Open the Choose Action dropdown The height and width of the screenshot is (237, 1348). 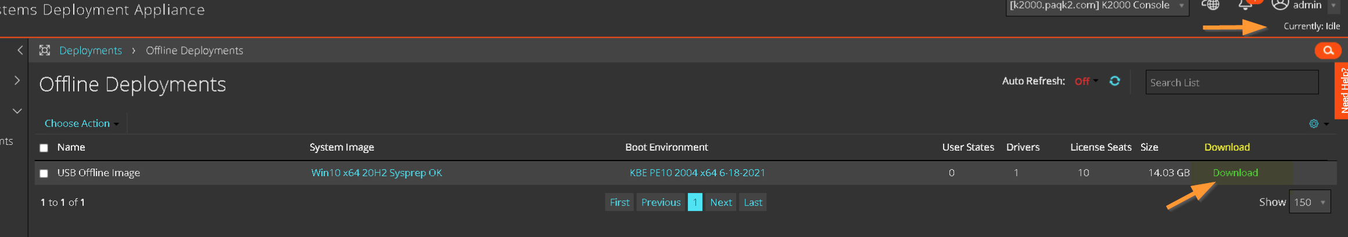pyautogui.click(x=81, y=123)
